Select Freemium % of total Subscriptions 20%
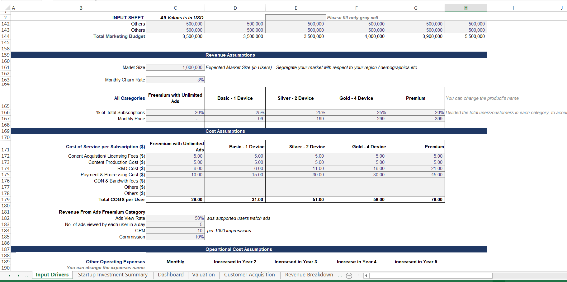The width and height of the screenshot is (567, 282). 175,113
